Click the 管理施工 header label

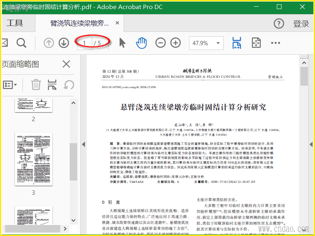point(275,77)
